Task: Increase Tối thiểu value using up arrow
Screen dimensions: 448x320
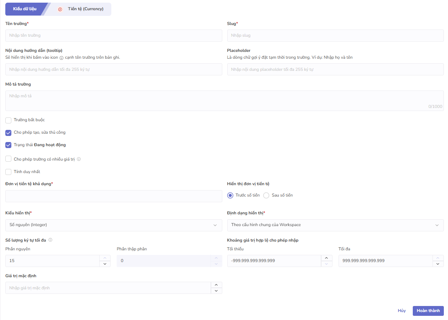Action: [326, 258]
